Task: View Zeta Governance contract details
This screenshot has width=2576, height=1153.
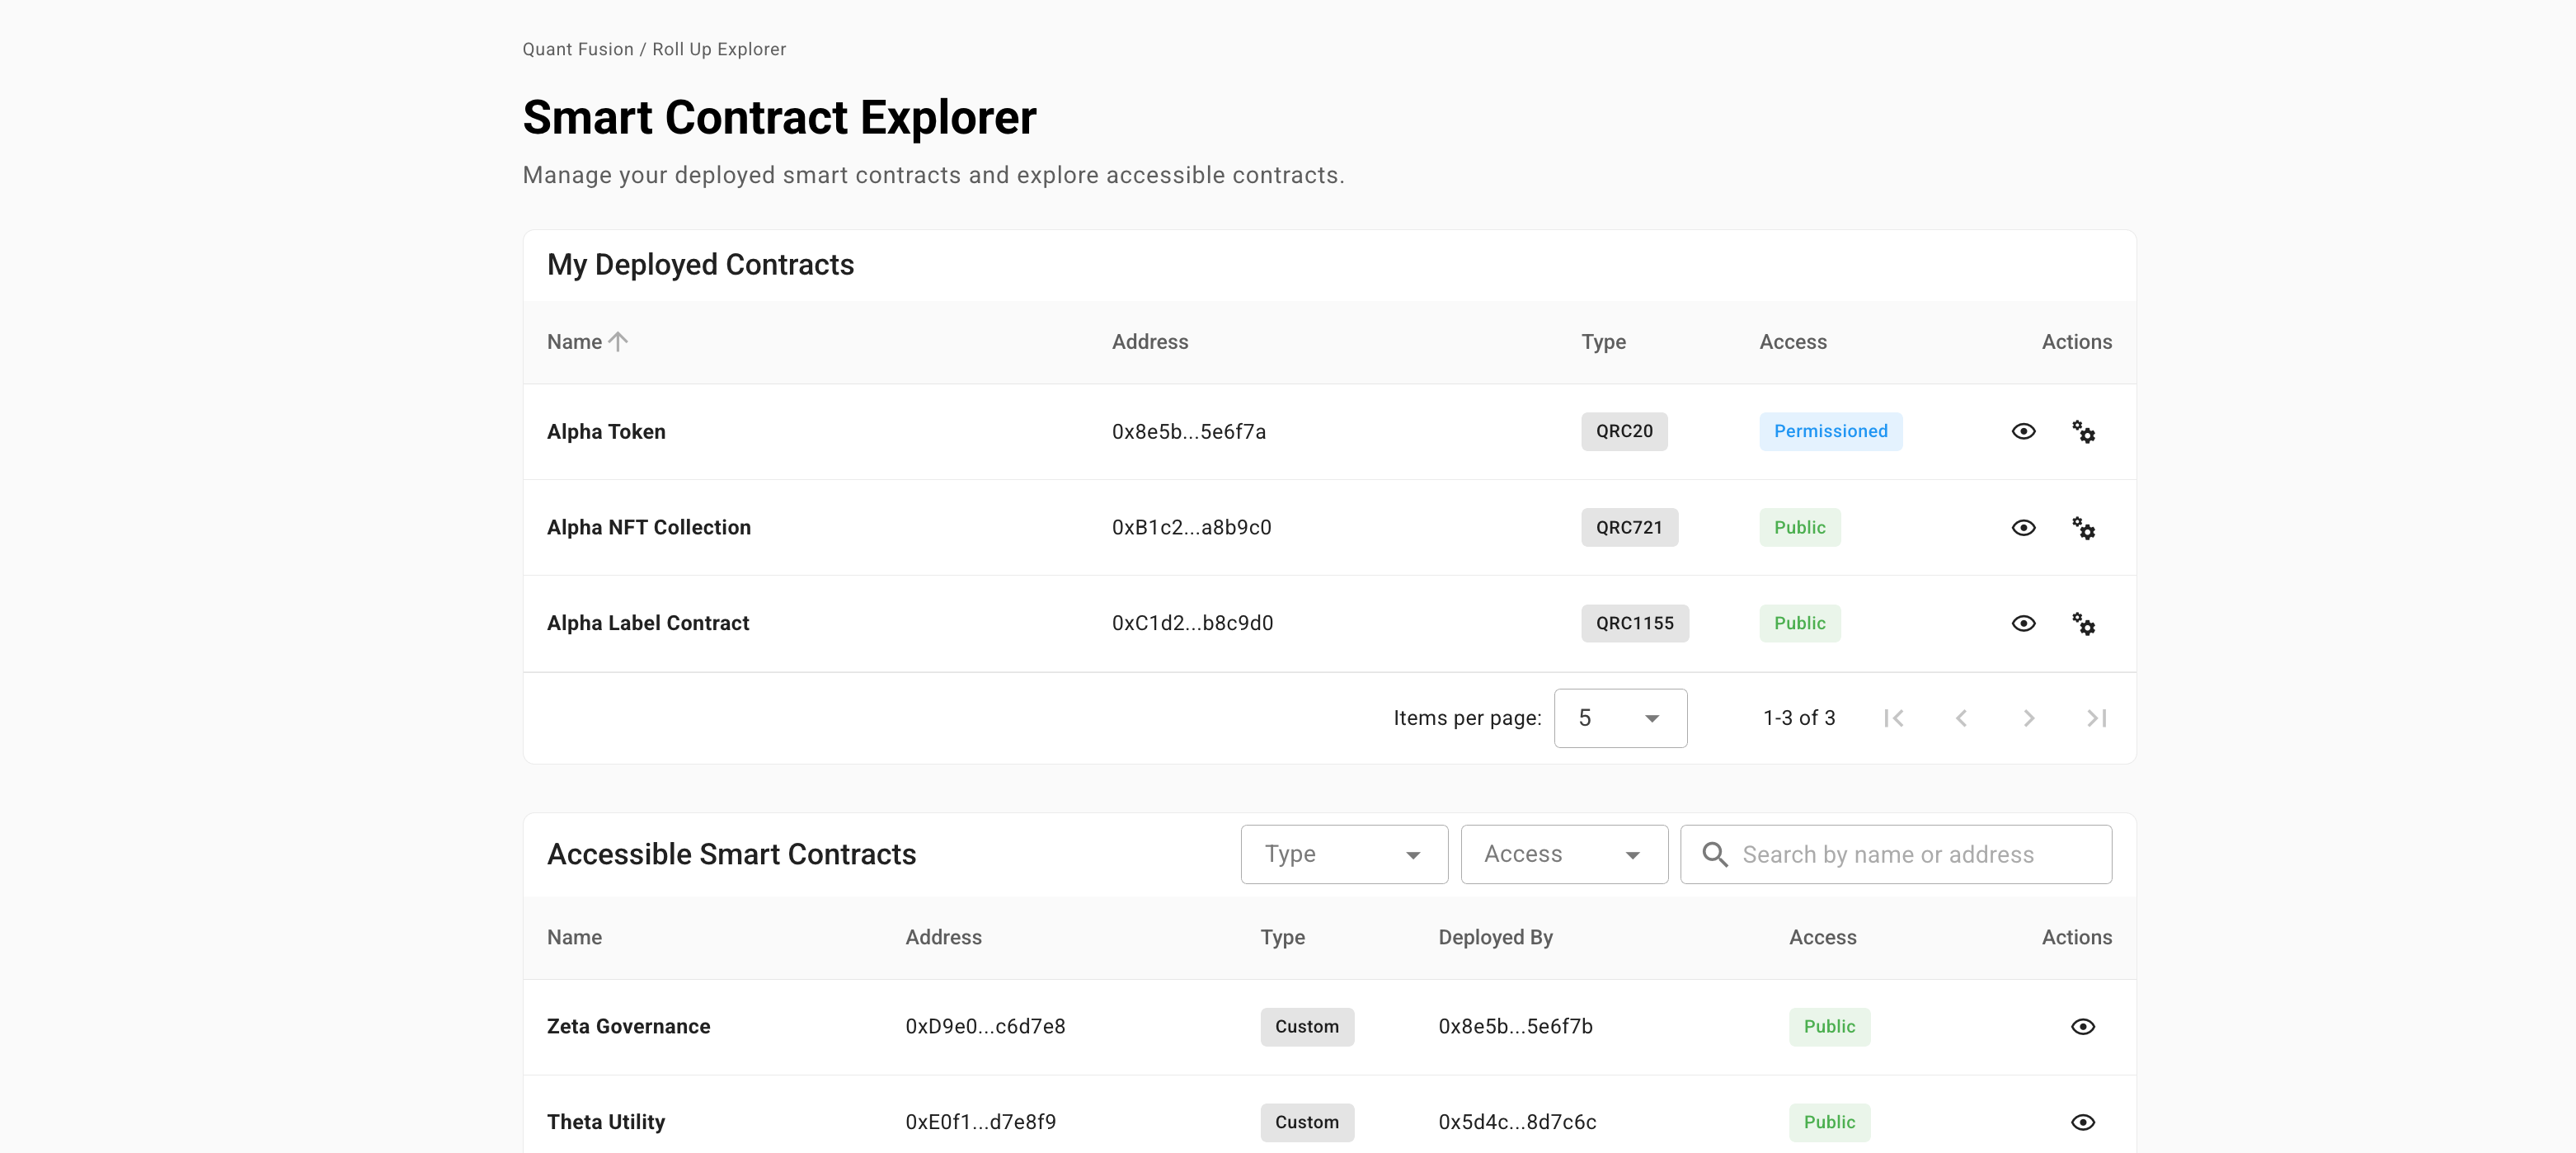Action: [x=2083, y=1026]
